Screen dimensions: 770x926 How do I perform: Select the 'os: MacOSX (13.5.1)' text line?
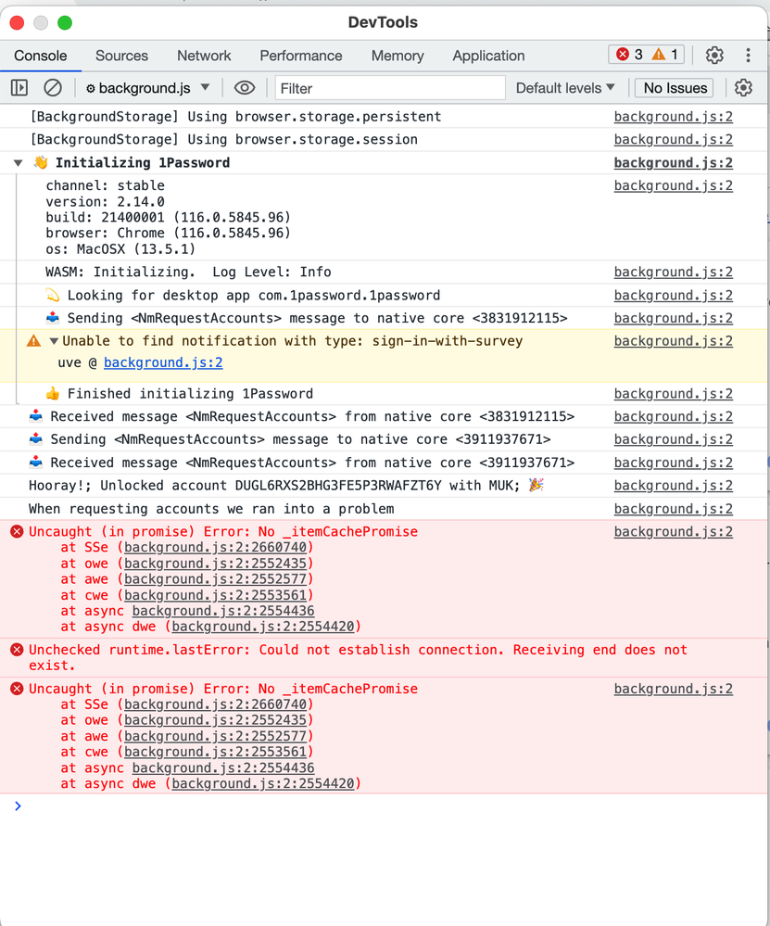(x=120, y=249)
